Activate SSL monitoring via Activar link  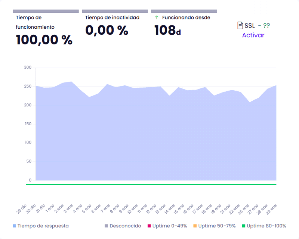click(253, 35)
